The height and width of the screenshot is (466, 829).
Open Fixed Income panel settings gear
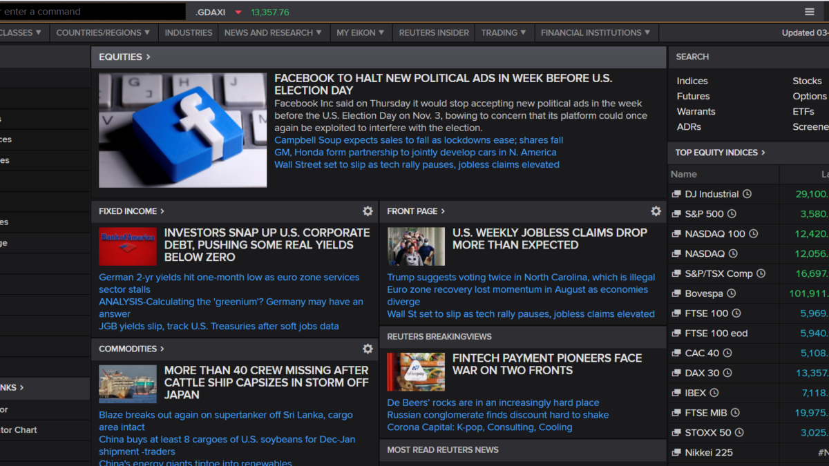click(x=368, y=211)
